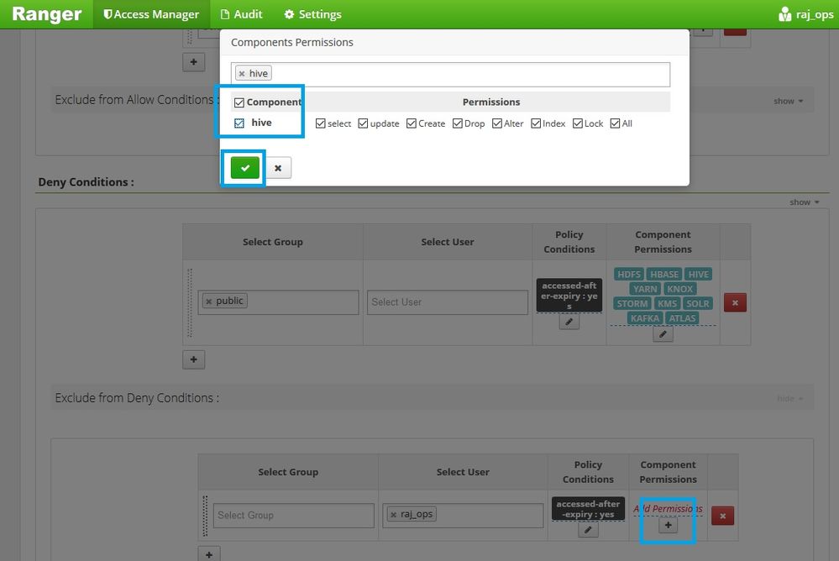Focus Select User field in public row
The width and height of the screenshot is (839, 561).
pyautogui.click(x=448, y=302)
